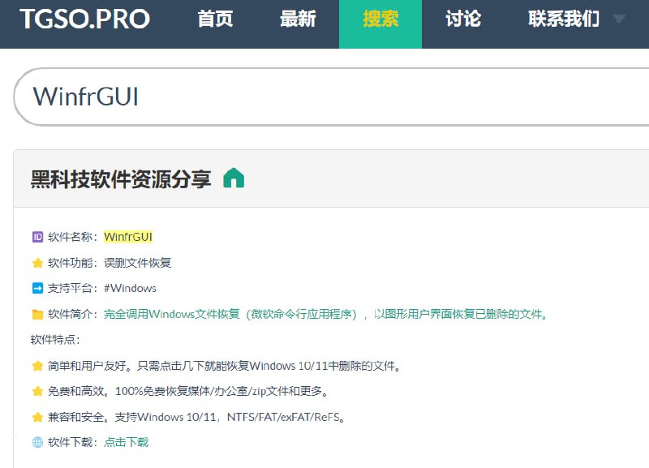Click the highlighted WinfrGUI text
The width and height of the screenshot is (649, 468).
pyautogui.click(x=130, y=235)
